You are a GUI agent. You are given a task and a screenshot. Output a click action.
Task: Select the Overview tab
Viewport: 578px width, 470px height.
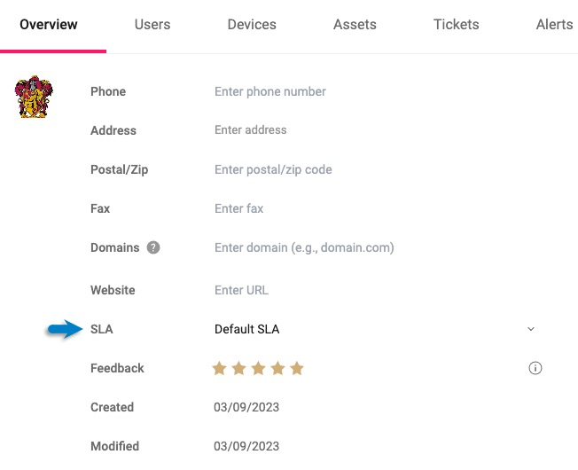click(x=49, y=24)
